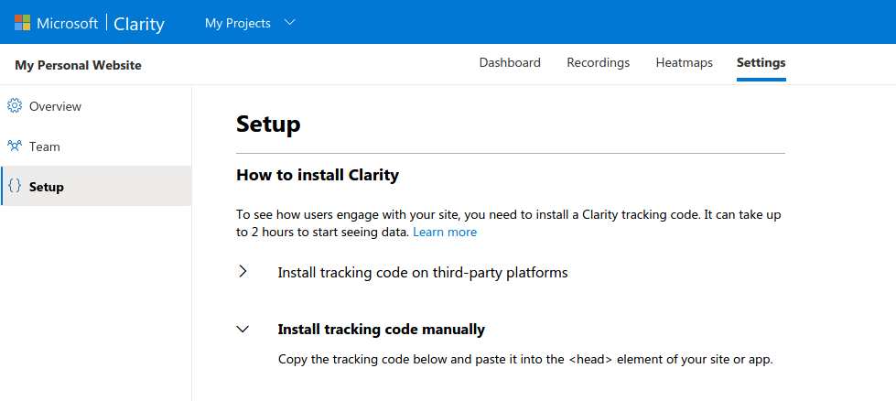Click the Install tracking code on third-party platforms label
This screenshot has width=896, height=401.
pos(423,273)
